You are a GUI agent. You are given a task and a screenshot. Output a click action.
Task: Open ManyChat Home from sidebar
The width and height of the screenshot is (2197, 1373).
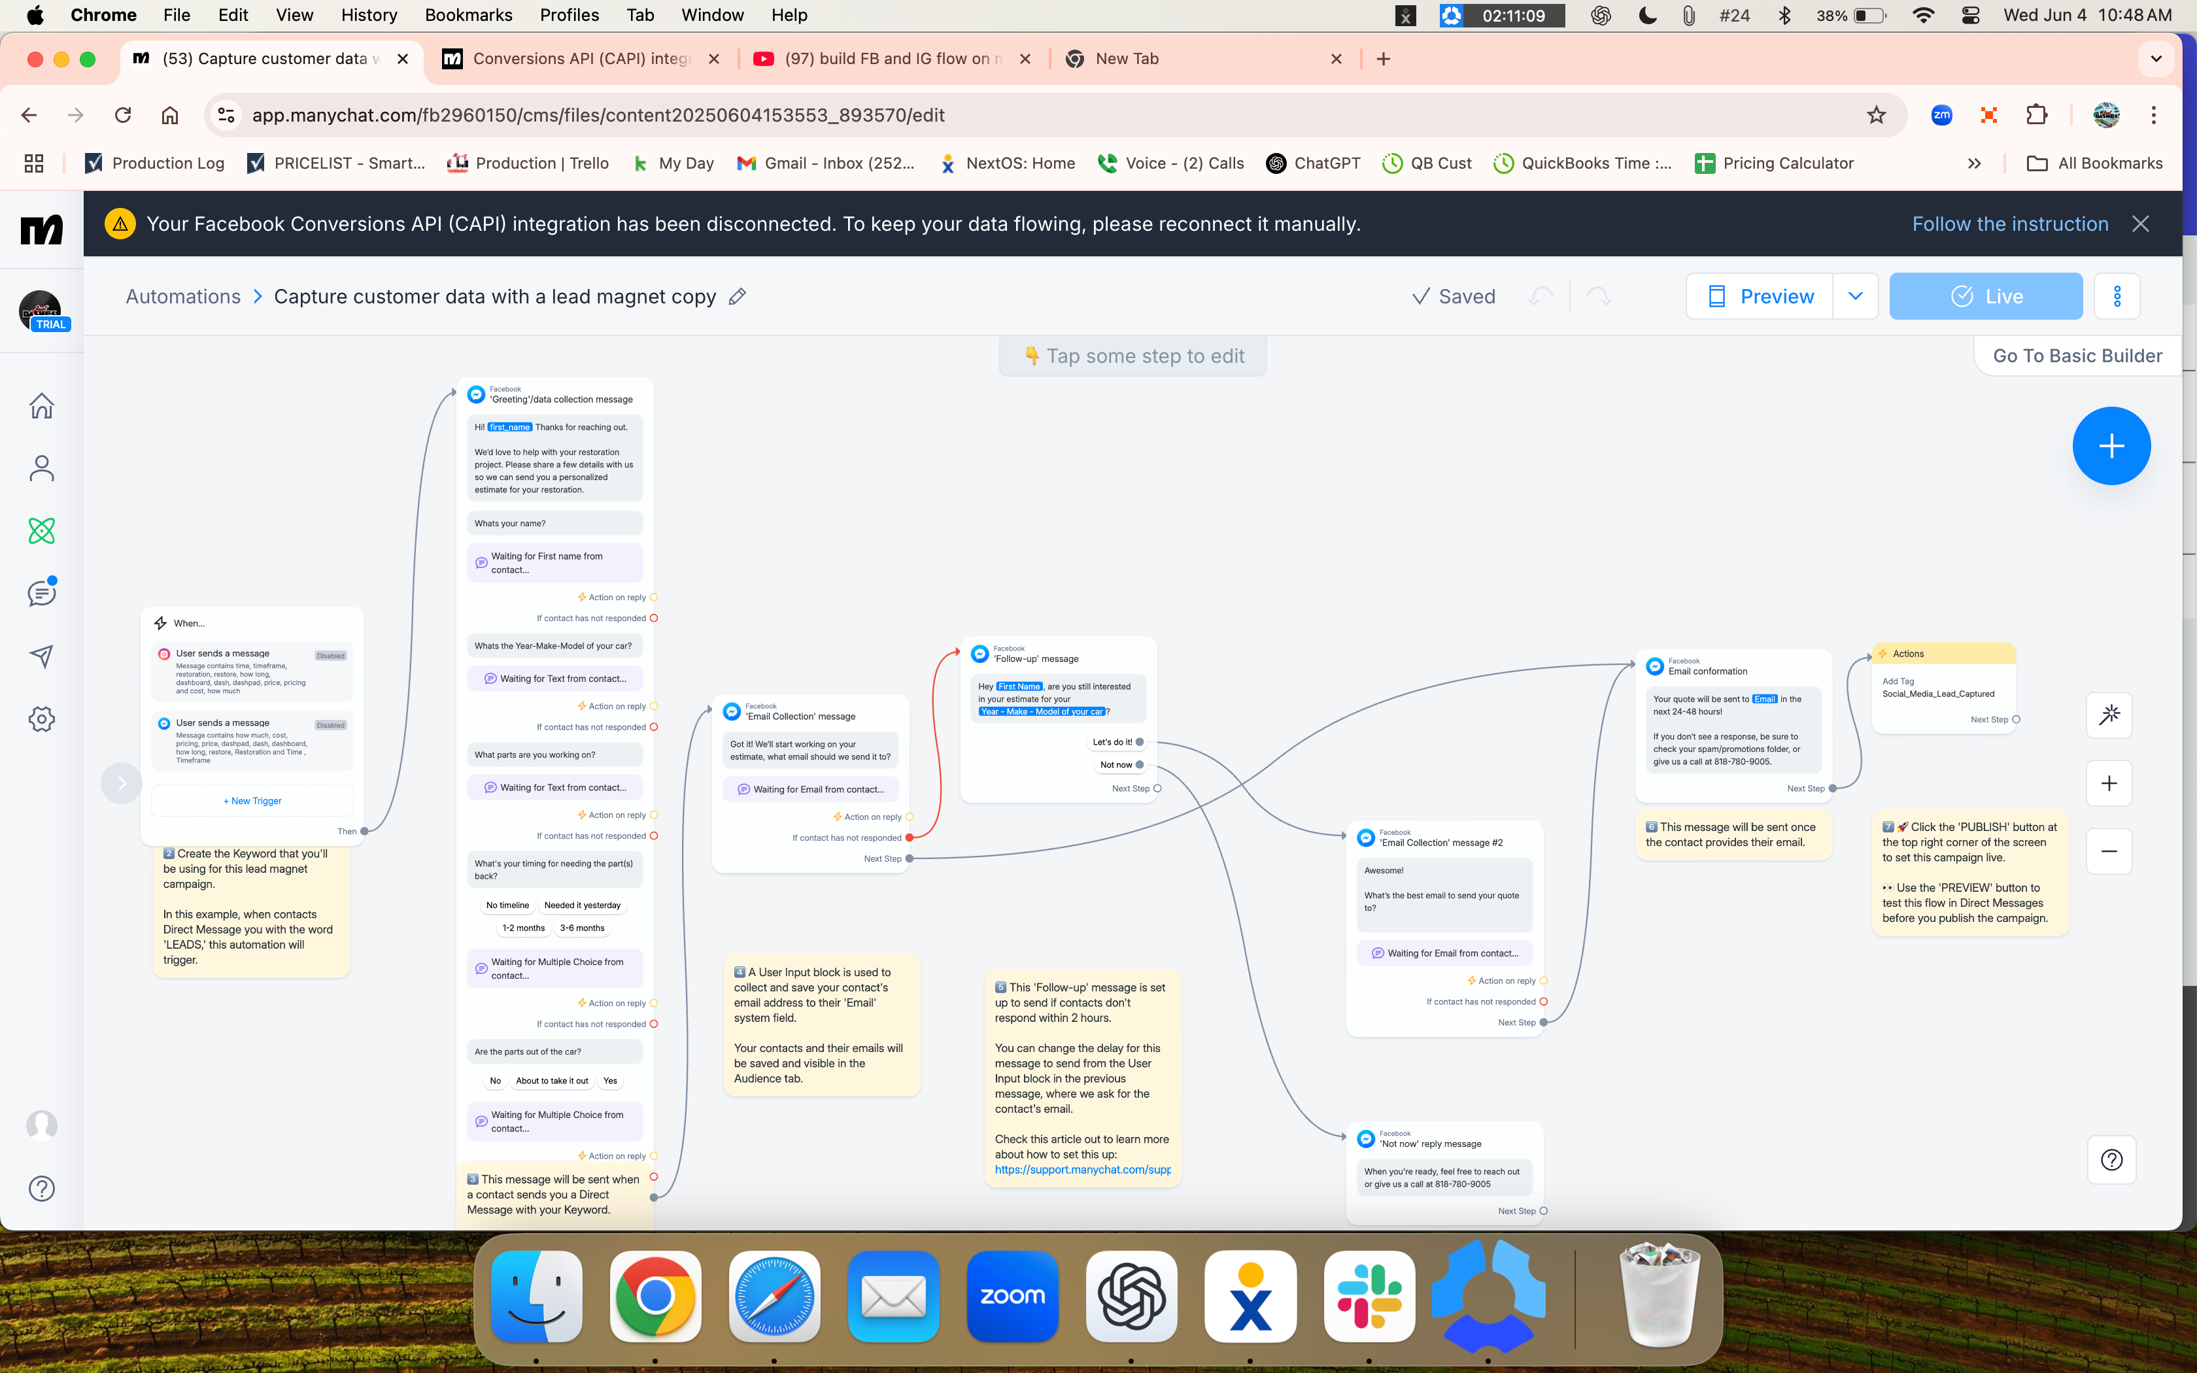click(42, 405)
